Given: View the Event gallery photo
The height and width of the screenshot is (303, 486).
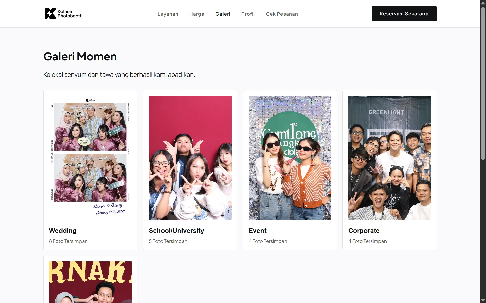Looking at the screenshot, I should tap(290, 158).
